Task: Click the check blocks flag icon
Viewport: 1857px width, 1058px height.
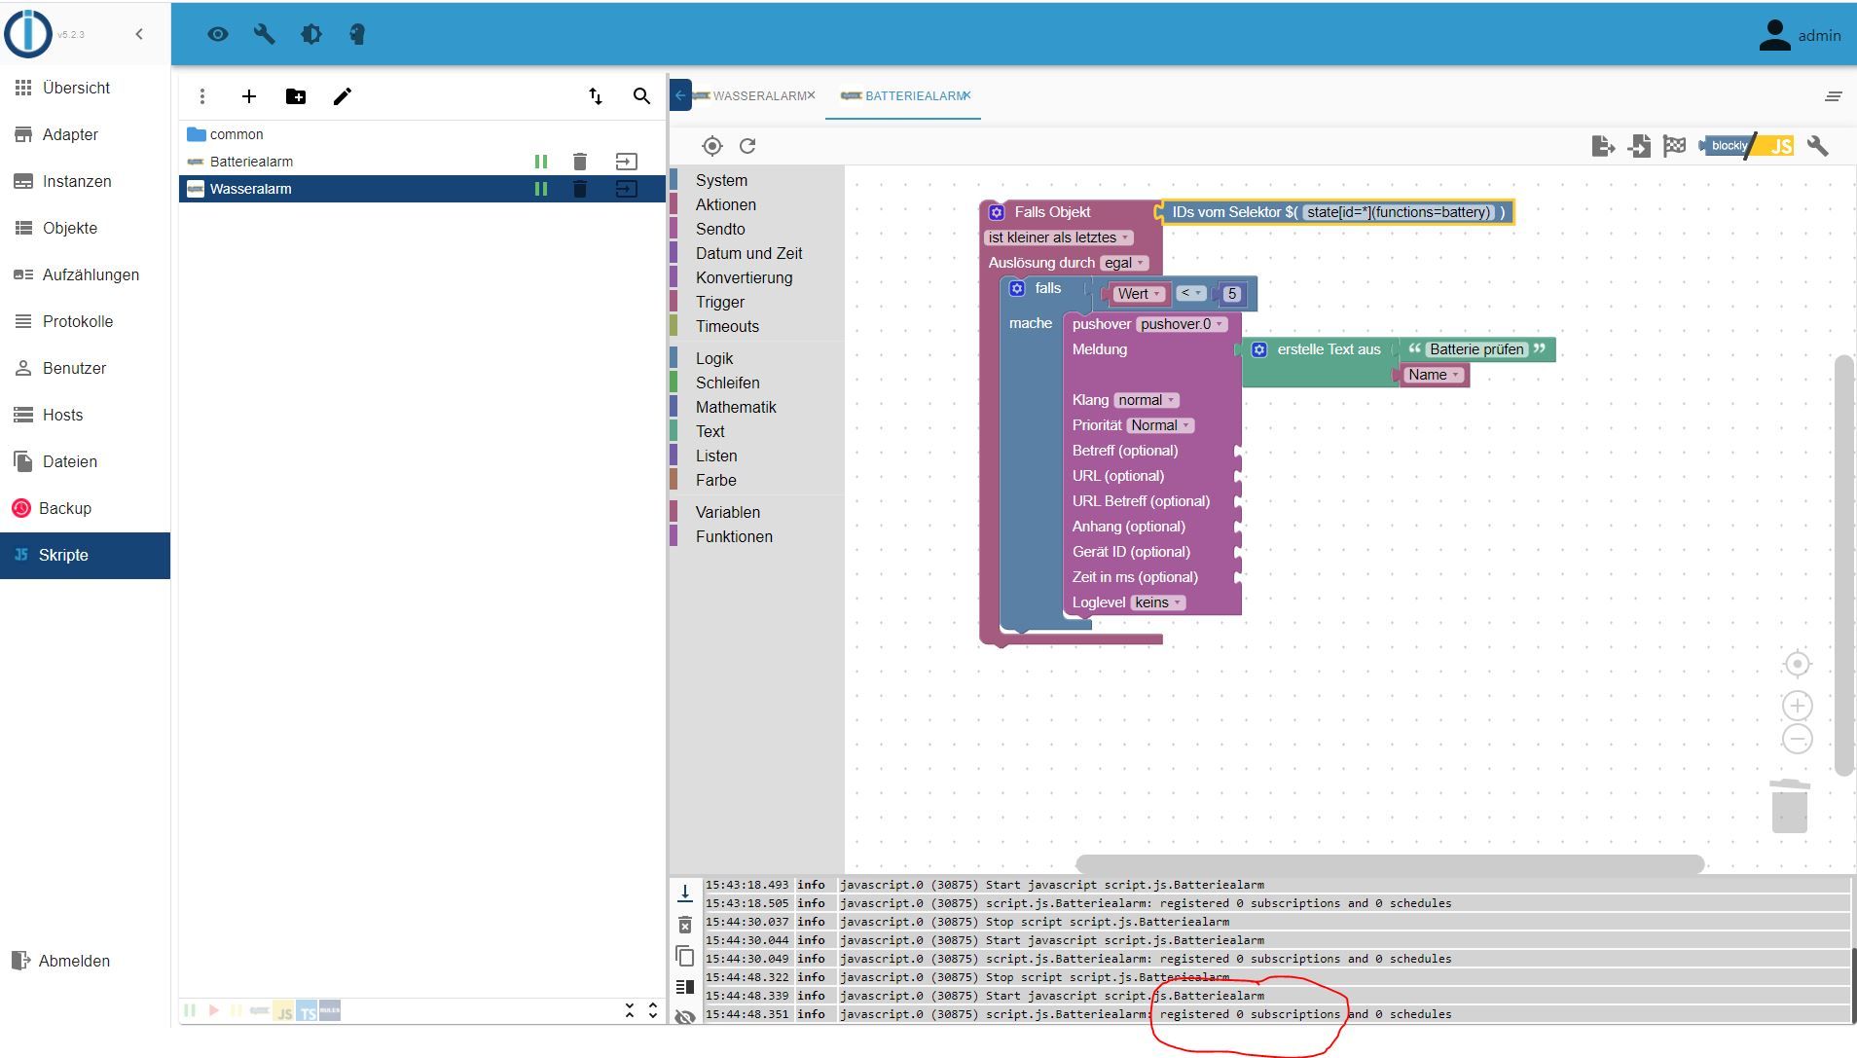Action: point(1674,146)
